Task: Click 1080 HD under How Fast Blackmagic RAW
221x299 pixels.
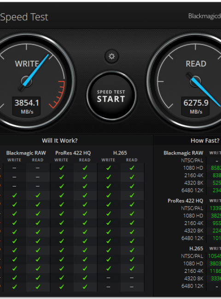Action: click(193, 168)
